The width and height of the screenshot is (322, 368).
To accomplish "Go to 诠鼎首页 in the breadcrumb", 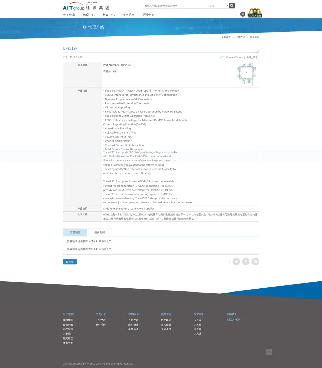I will 226,37.
